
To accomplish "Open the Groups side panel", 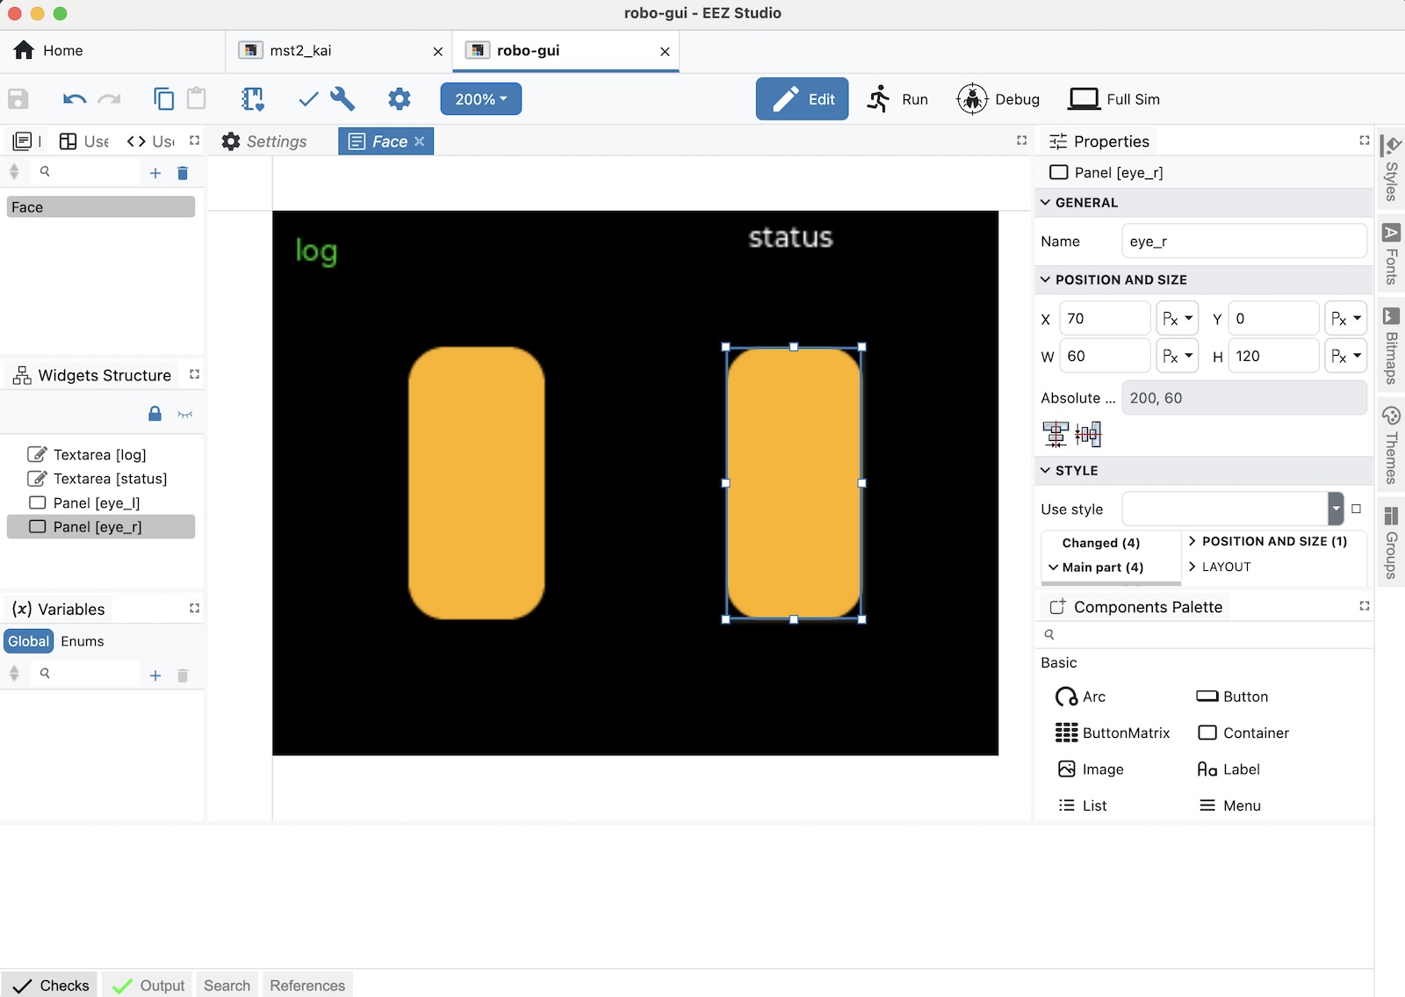I will 1391,542.
